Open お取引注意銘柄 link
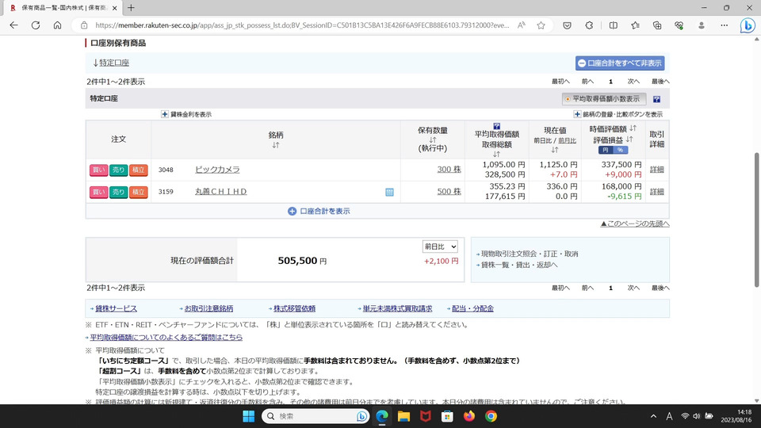Image resolution: width=761 pixels, height=428 pixels. pyautogui.click(x=208, y=308)
